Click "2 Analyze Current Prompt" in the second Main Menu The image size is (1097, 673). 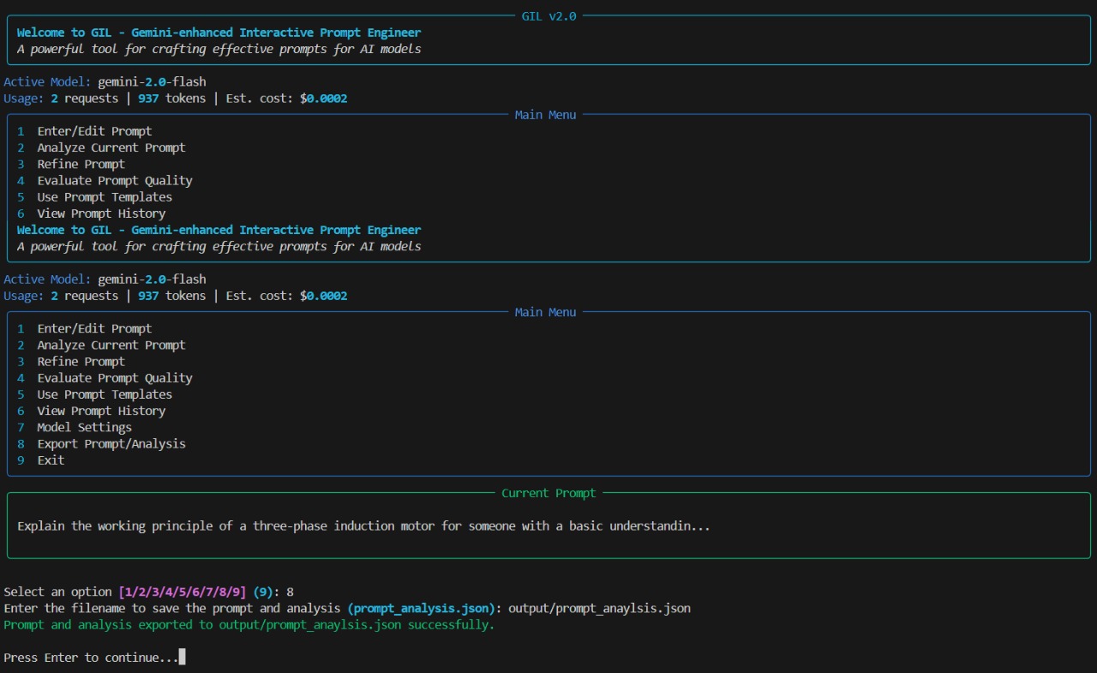[x=101, y=345]
